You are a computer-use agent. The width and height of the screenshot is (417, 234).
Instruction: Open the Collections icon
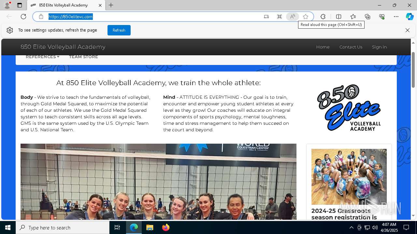coord(367,17)
